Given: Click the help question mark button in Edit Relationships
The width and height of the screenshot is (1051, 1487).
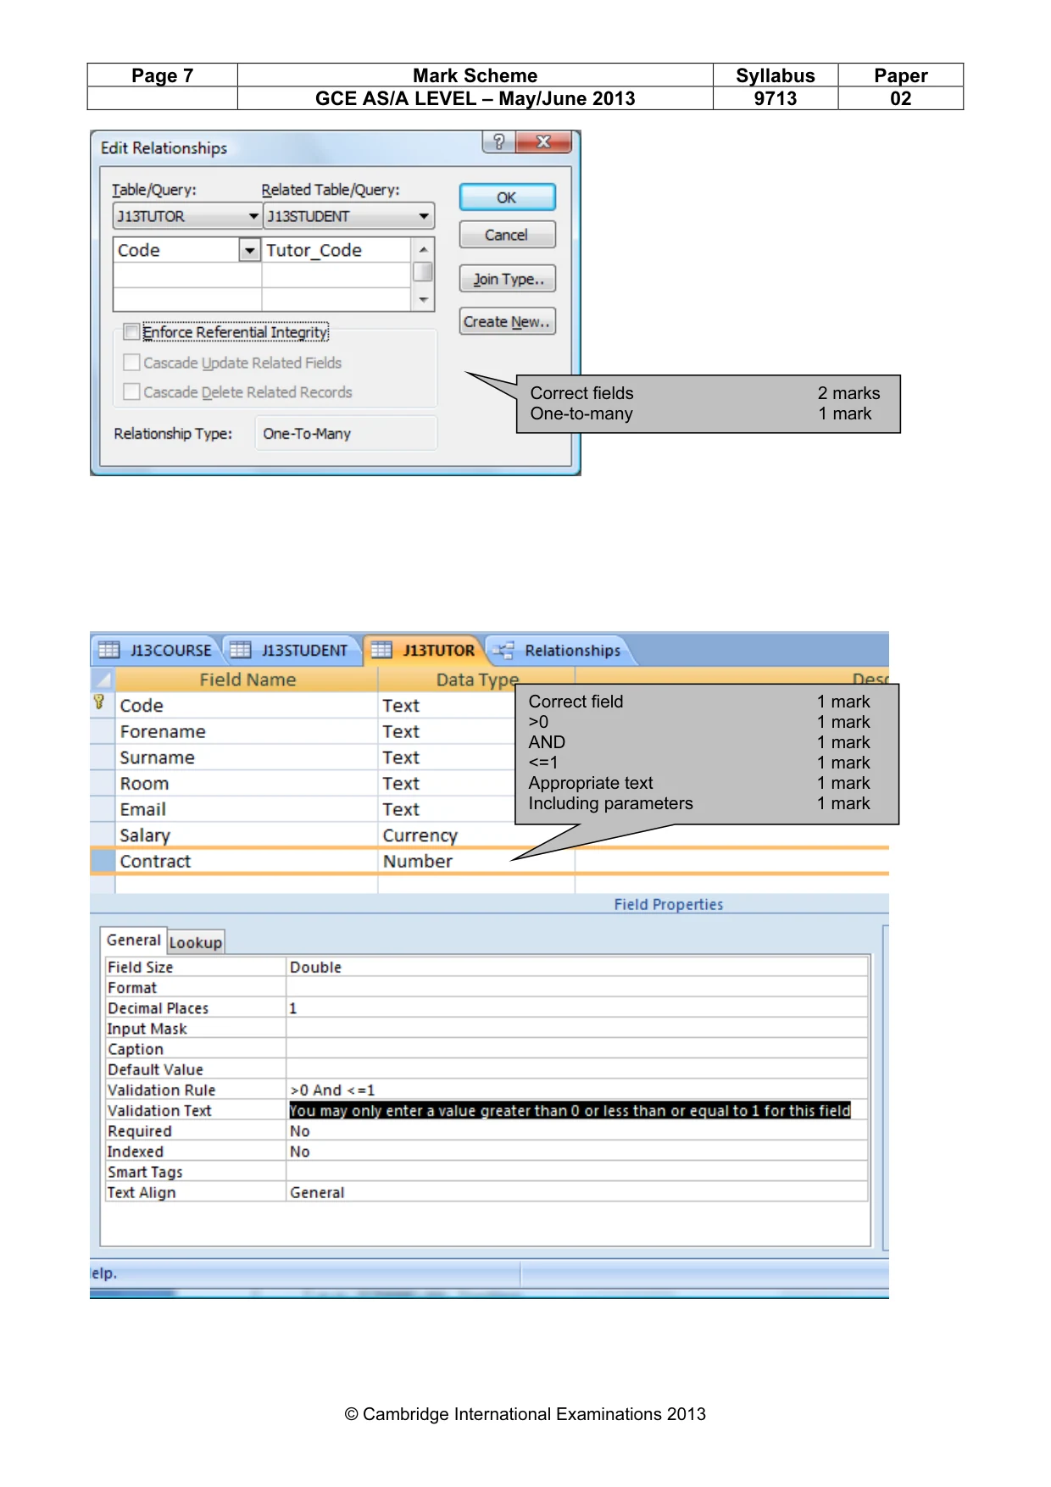Looking at the screenshot, I should tap(498, 141).
